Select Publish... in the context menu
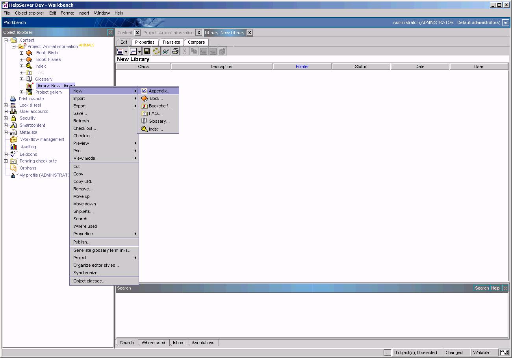The image size is (512, 358). click(x=104, y=242)
